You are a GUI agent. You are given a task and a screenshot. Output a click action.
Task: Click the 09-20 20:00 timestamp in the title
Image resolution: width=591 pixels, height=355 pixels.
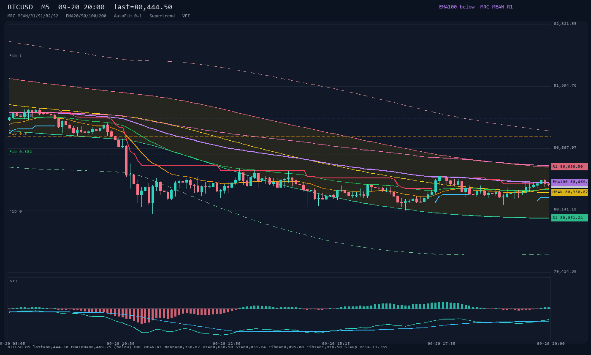coord(81,7)
